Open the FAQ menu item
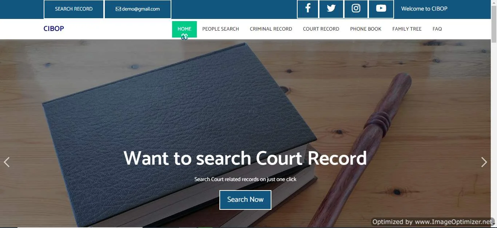The width and height of the screenshot is (497, 228). (x=437, y=29)
